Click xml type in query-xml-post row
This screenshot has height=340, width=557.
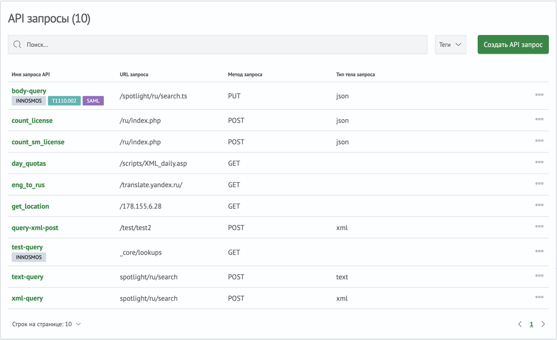pos(342,228)
